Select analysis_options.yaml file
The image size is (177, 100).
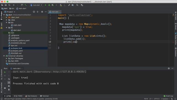point(20,41)
